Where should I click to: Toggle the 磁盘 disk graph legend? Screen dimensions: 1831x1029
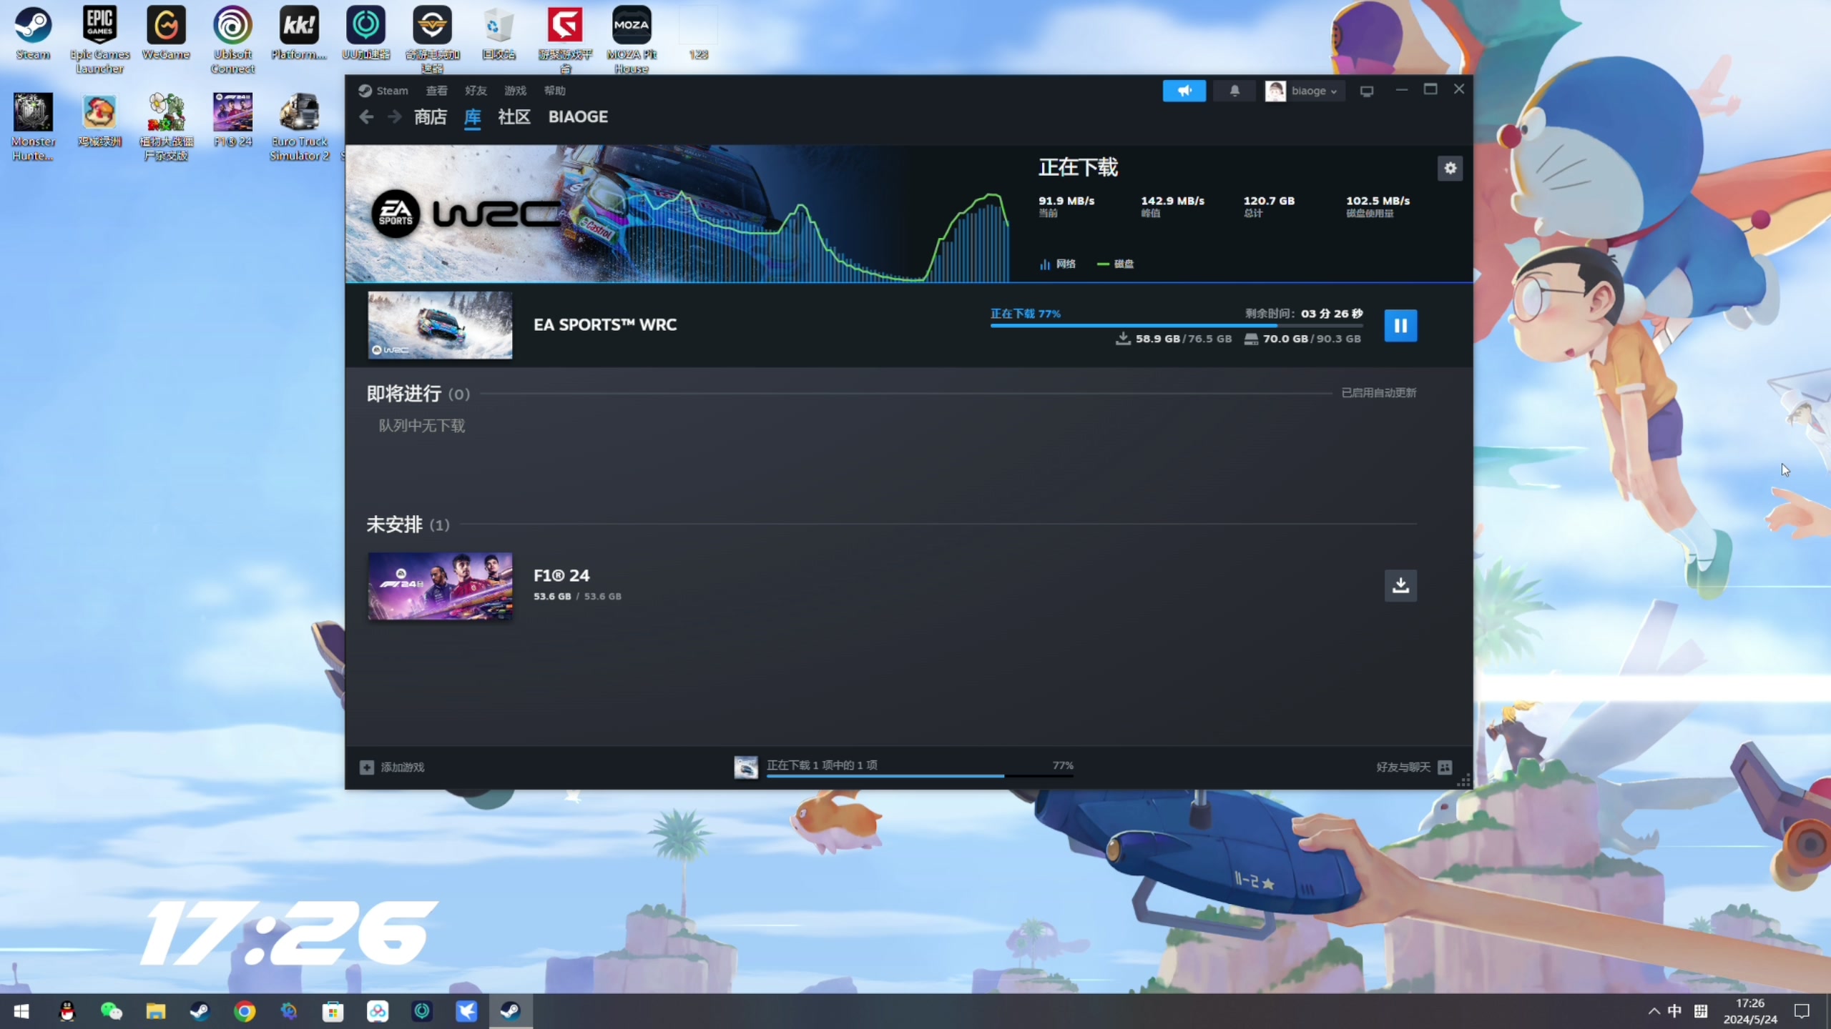(x=1116, y=264)
